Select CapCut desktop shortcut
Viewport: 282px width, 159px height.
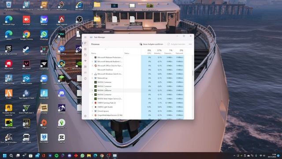point(62,139)
